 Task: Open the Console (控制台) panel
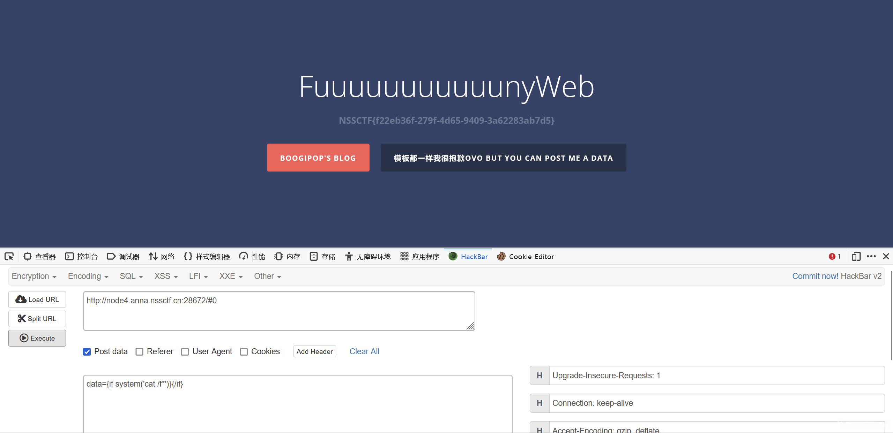81,257
